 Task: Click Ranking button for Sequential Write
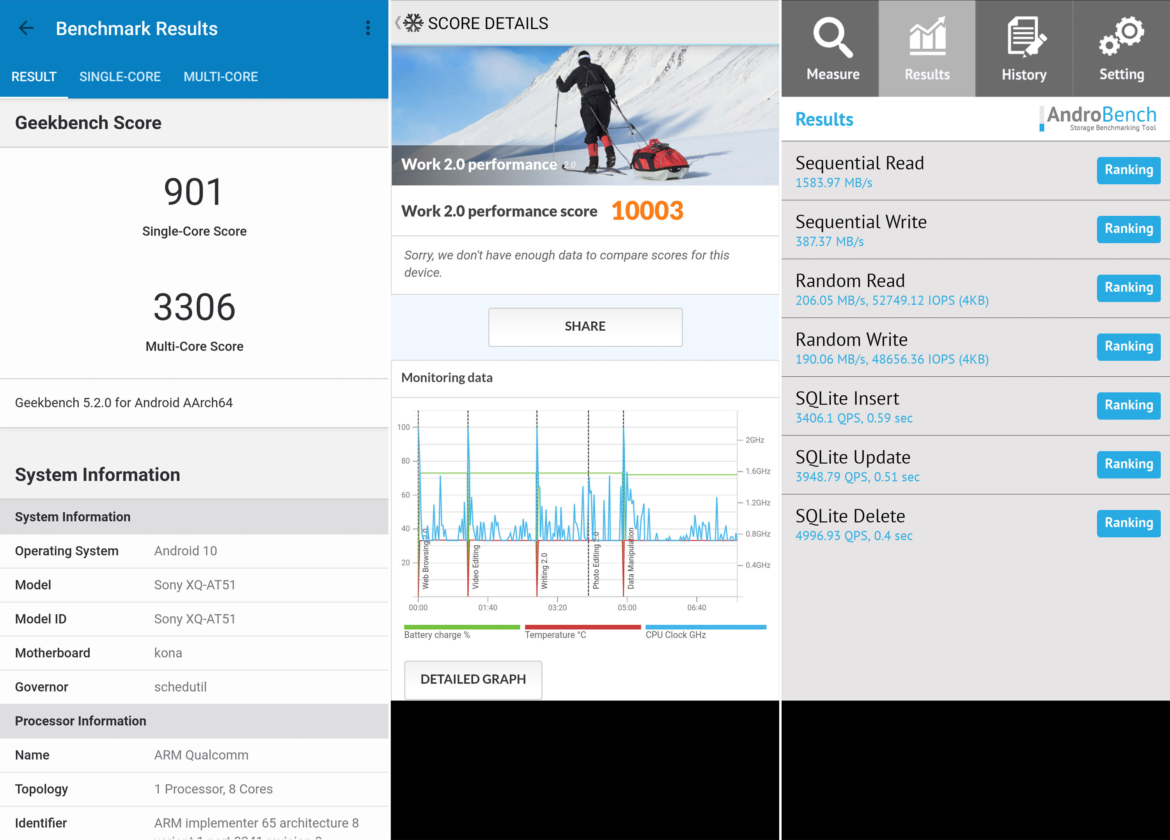pos(1129,229)
